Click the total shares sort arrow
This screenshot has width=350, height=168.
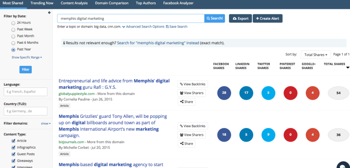point(348,68)
